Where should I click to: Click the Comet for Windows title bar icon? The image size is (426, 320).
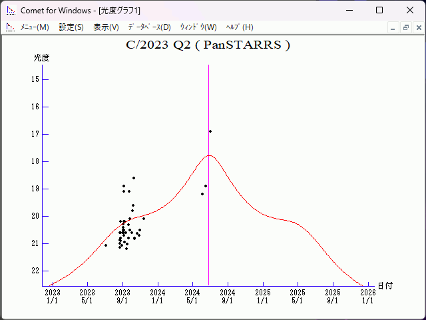[x=10, y=10]
